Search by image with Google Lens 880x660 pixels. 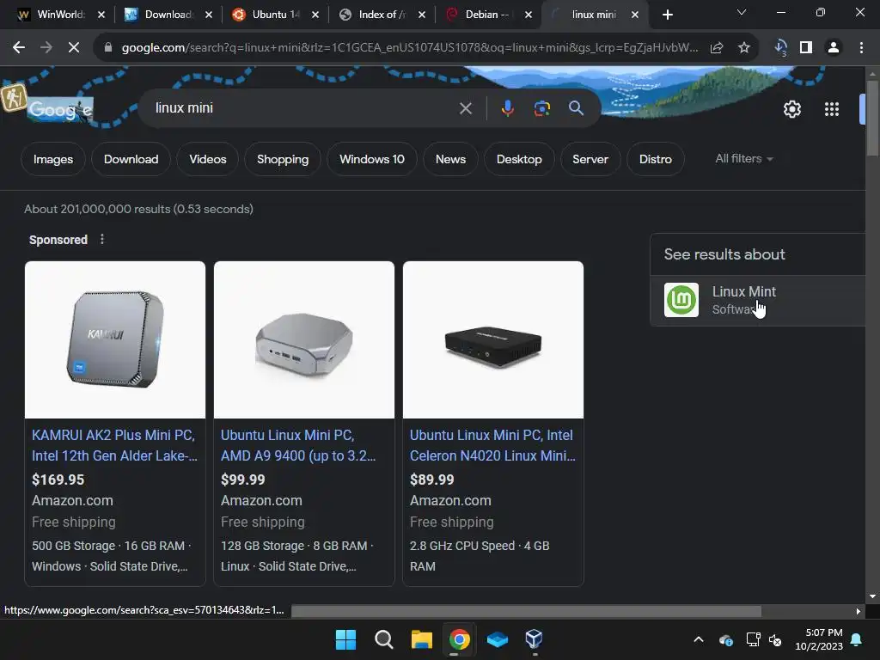[541, 108]
